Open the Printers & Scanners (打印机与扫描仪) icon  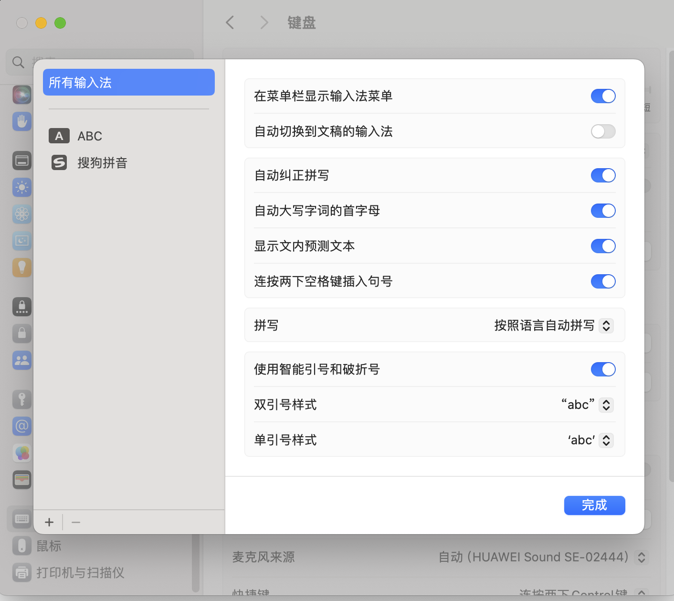coord(22,572)
